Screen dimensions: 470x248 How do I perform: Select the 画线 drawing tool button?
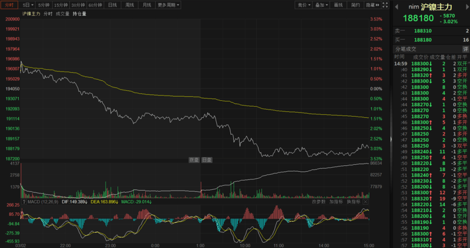click(338, 5)
